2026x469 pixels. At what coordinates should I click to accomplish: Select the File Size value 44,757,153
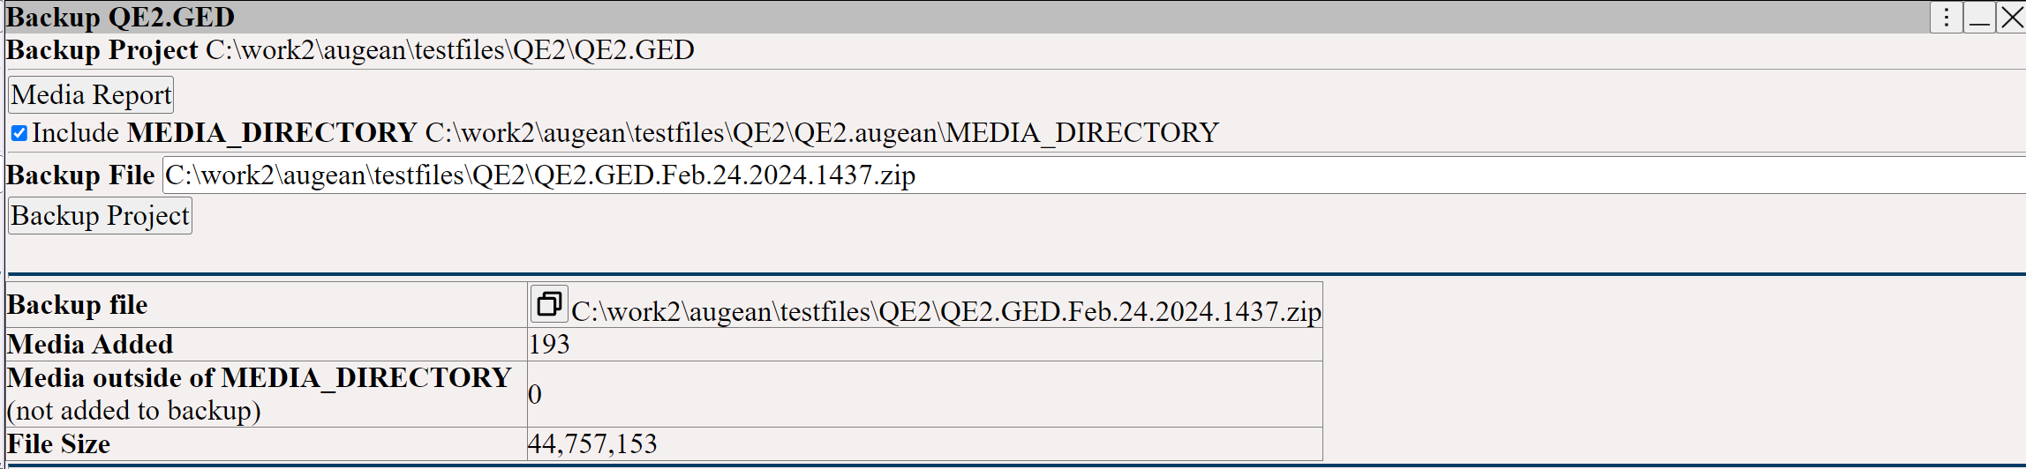[592, 444]
